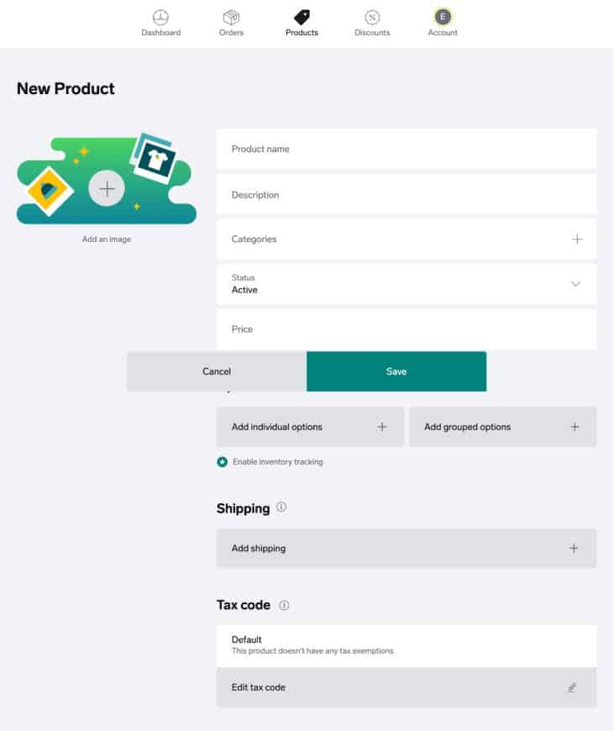613x731 pixels.
Task: Expand Add individual options
Action: tap(309, 427)
